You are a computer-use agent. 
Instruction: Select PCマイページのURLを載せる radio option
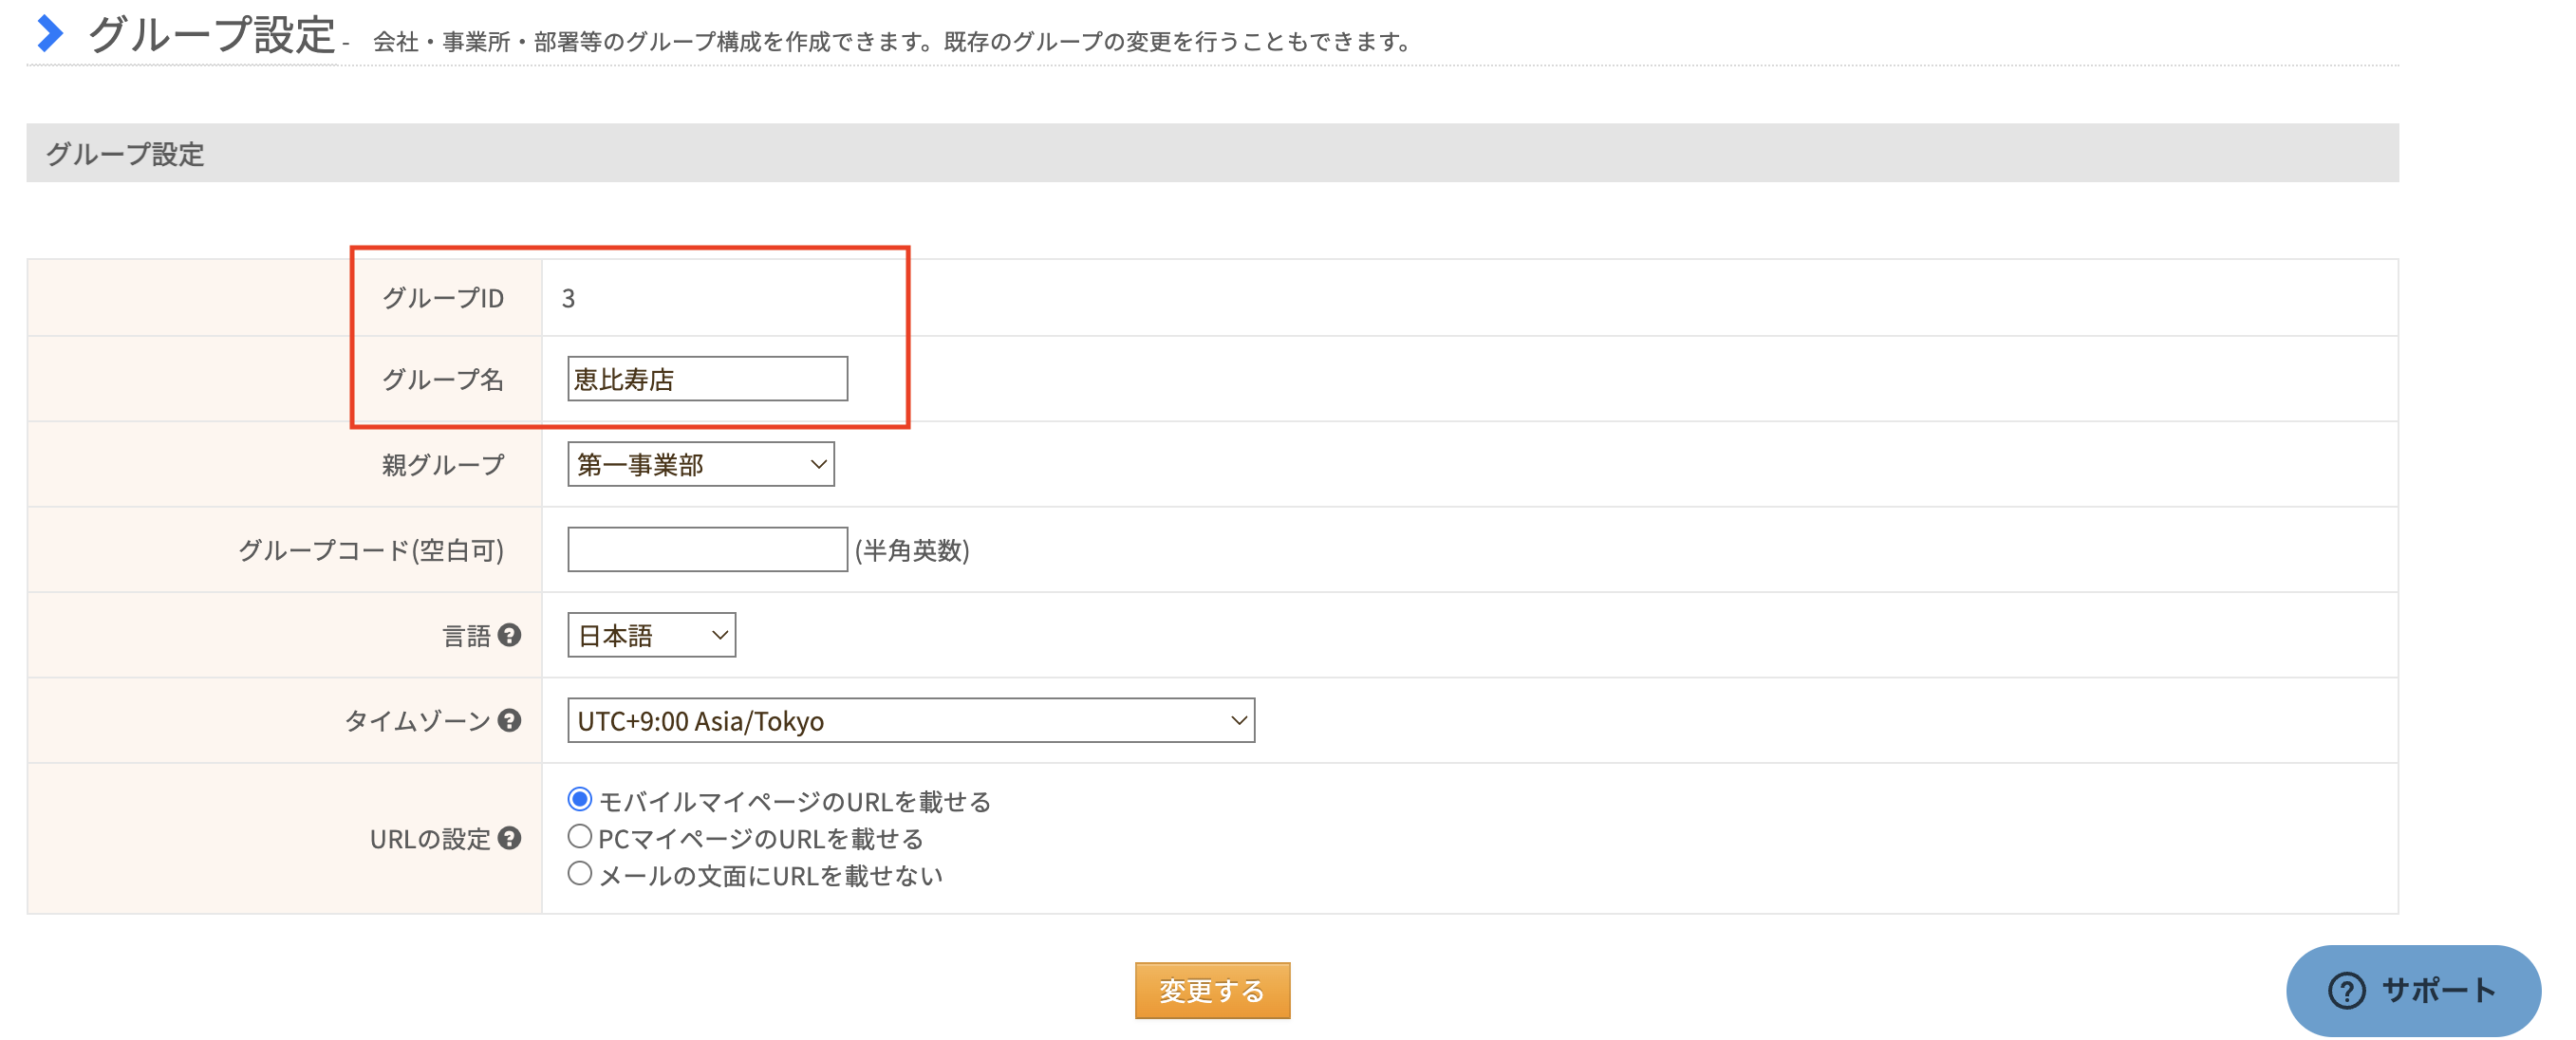(579, 836)
